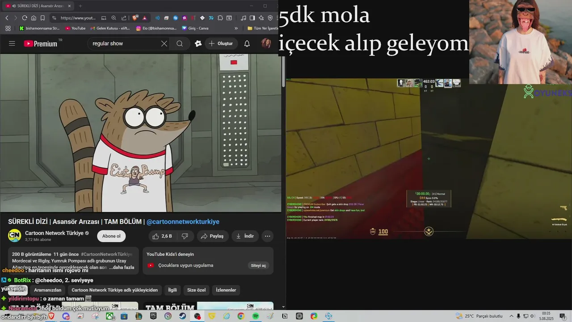The width and height of the screenshot is (572, 322).
Task: Open the music note playlist icon
Action: [x=243, y=18]
